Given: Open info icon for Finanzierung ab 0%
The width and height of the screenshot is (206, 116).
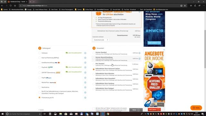Looking at the screenshot, I should click(85, 98).
